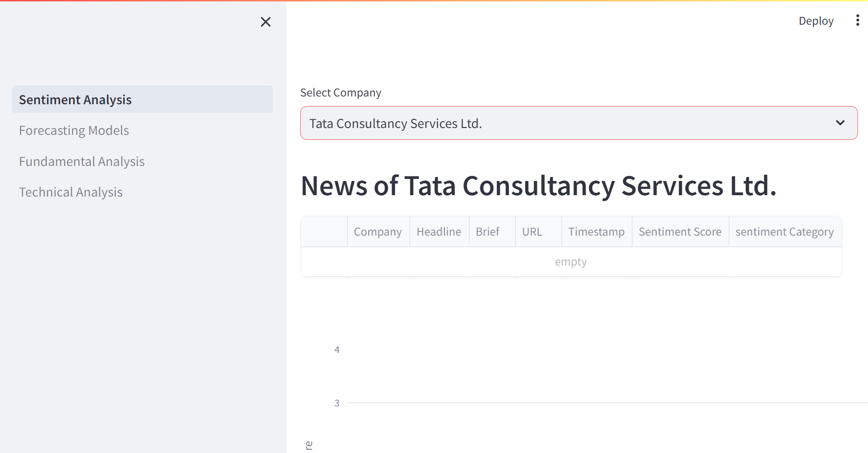
Task: Click the Tata Consultancy Services selectbox
Action: [549, 123]
